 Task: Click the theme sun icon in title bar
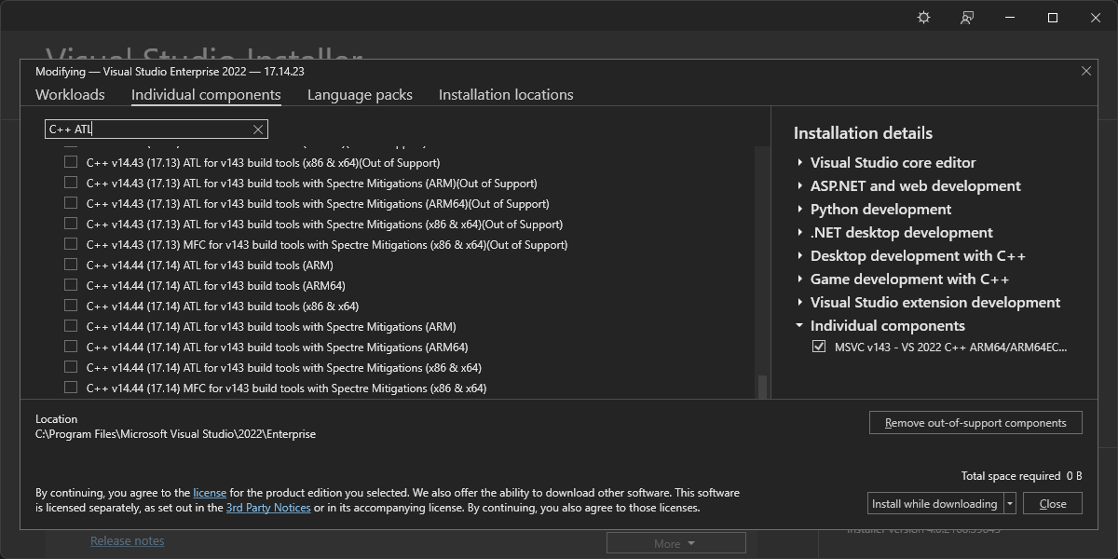pyautogui.click(x=923, y=18)
